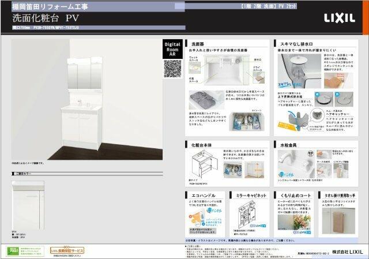Click the washbasin top-view image
Viewport: 369px width, 259px height.
tap(227, 69)
